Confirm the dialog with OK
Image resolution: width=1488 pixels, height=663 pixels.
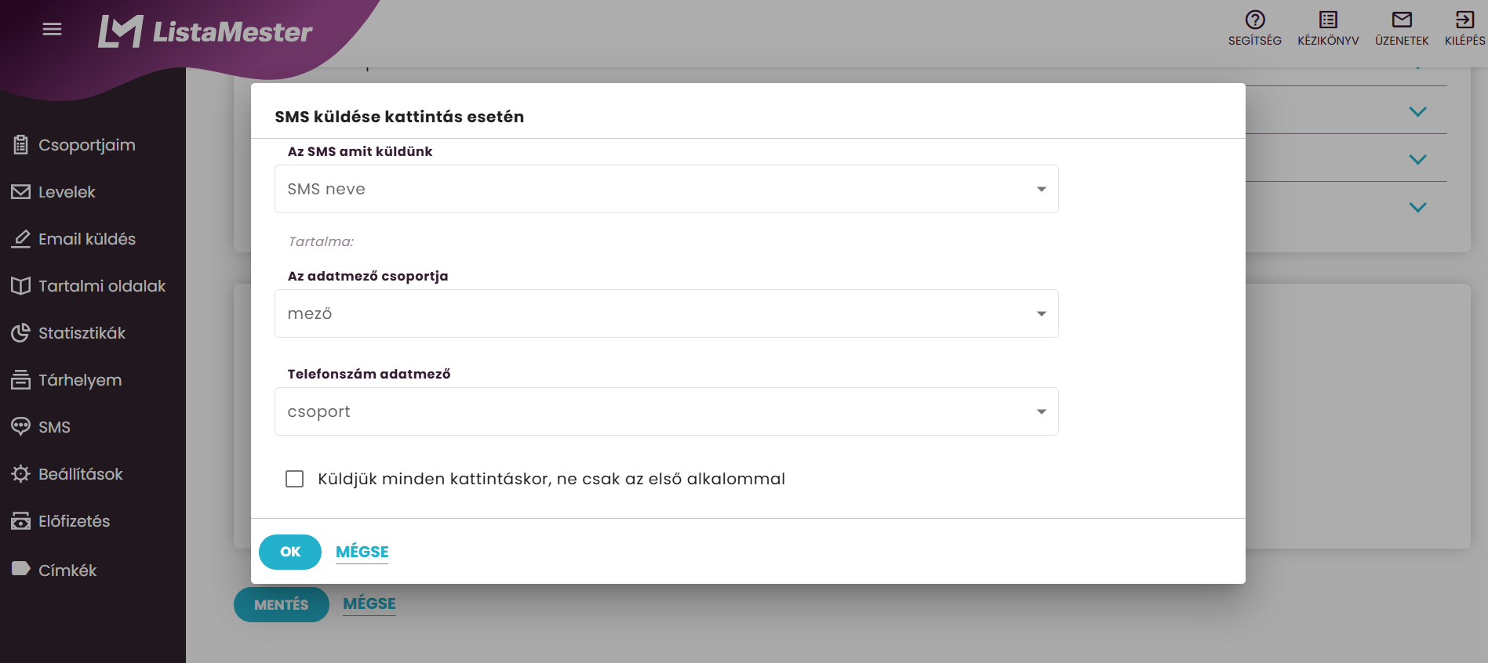[x=290, y=552]
